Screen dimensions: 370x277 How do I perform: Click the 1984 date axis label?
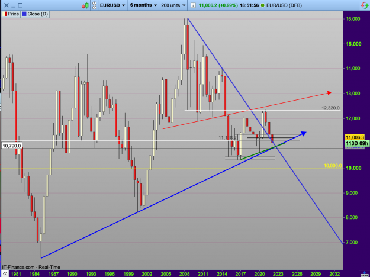click(x=34, y=274)
